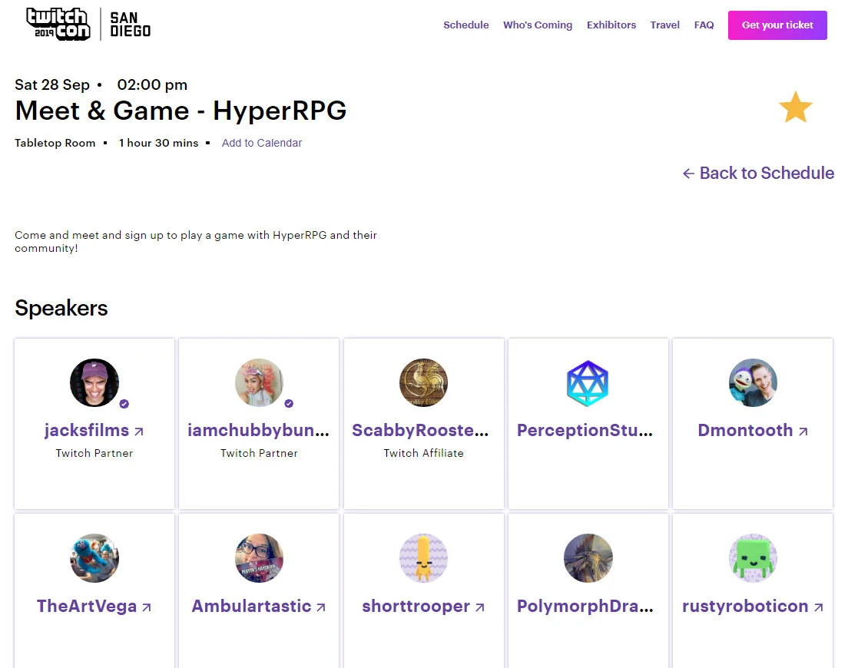Click the 02:00 pm time text
The width and height of the screenshot is (848, 668).
pos(153,85)
